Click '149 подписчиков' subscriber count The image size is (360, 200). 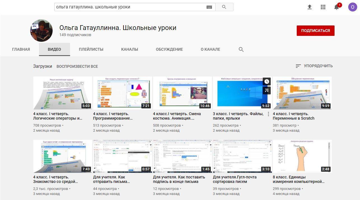pos(75,35)
